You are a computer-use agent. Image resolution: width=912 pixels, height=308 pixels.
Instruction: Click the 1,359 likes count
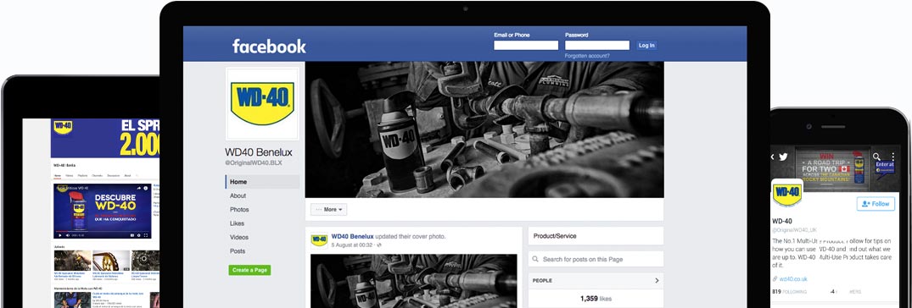click(596, 299)
